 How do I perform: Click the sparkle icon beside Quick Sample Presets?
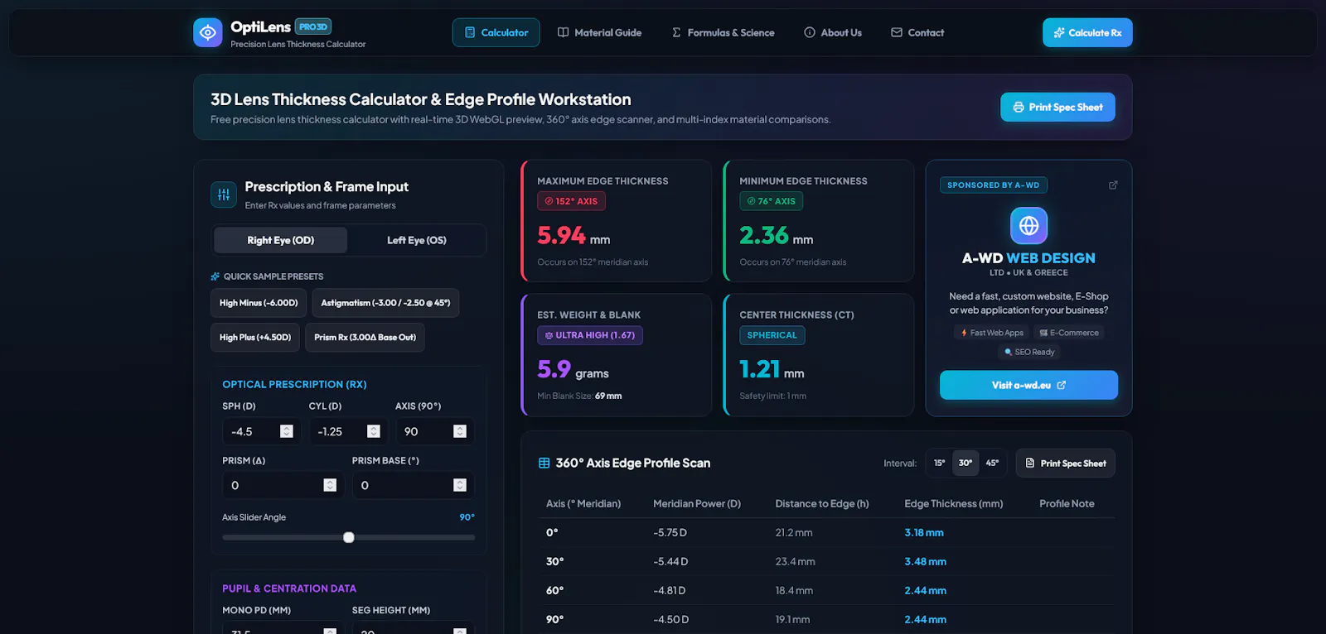pos(215,276)
